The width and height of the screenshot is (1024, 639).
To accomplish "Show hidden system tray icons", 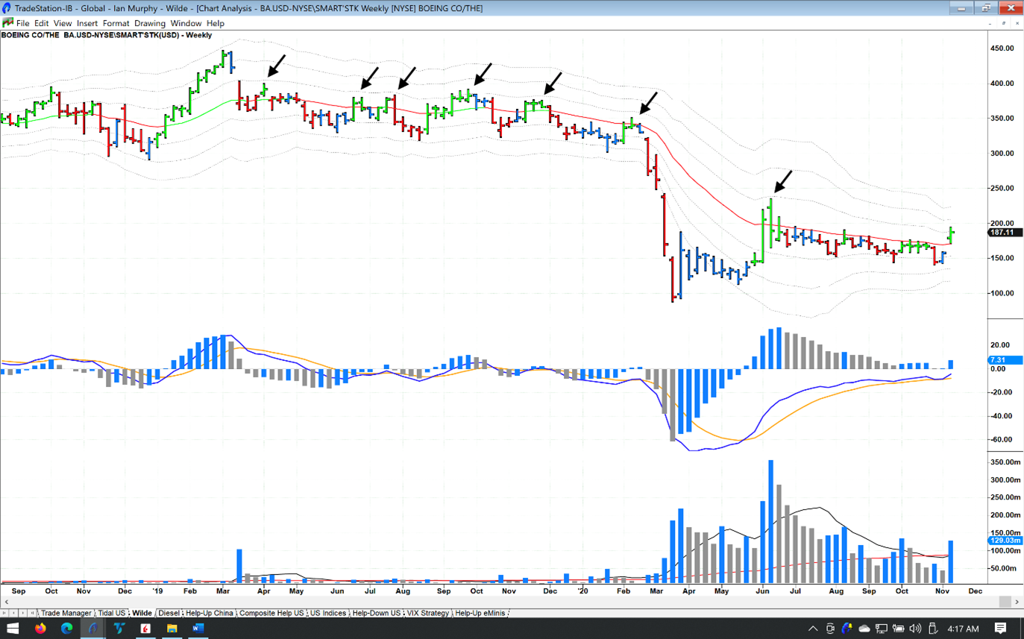I will [812, 629].
